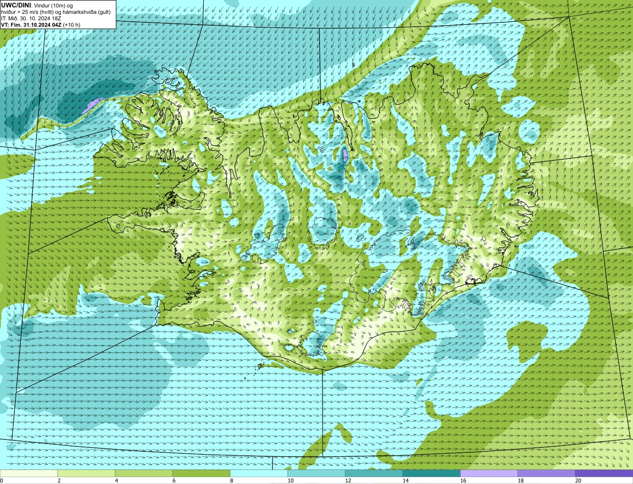Click the "6" scale label
Viewport: 633px width, 484px height.
[x=174, y=481]
